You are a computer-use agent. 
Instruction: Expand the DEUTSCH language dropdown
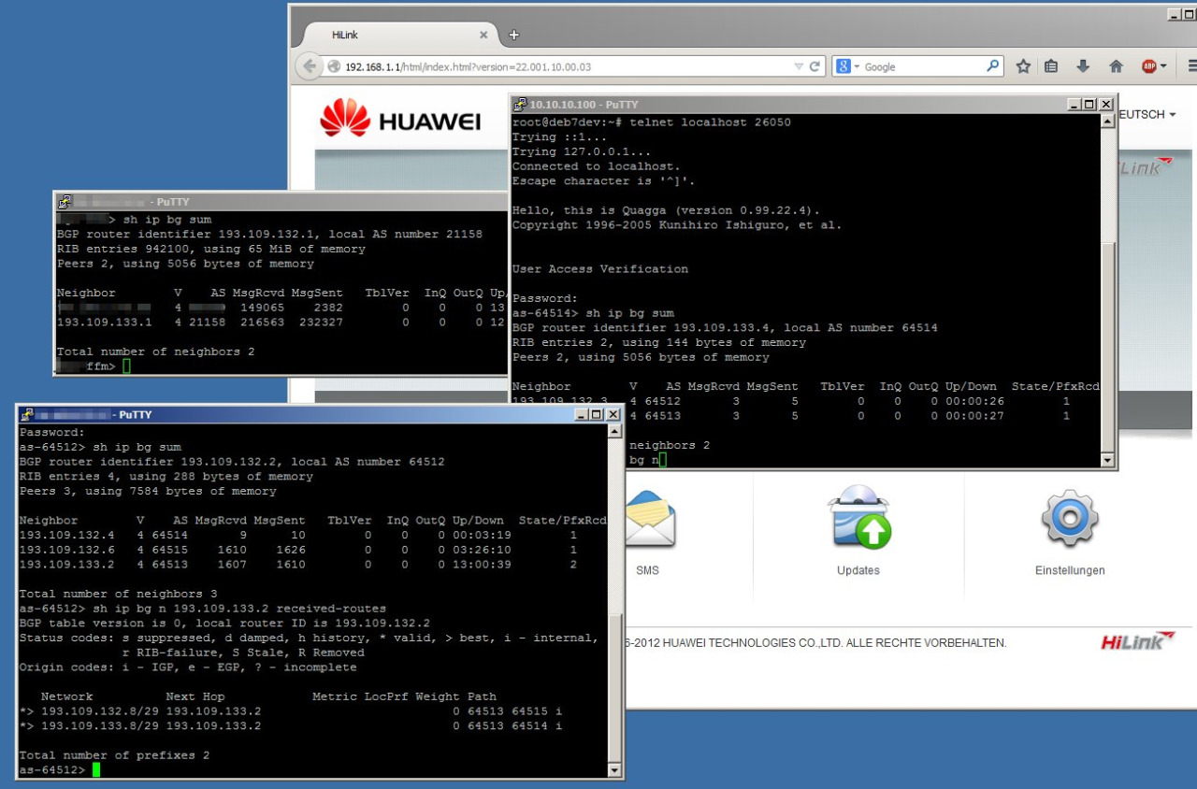point(1147,114)
